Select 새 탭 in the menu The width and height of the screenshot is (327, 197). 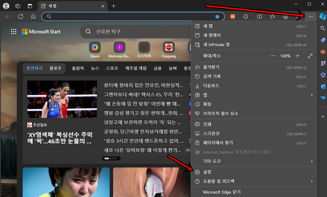click(254, 26)
